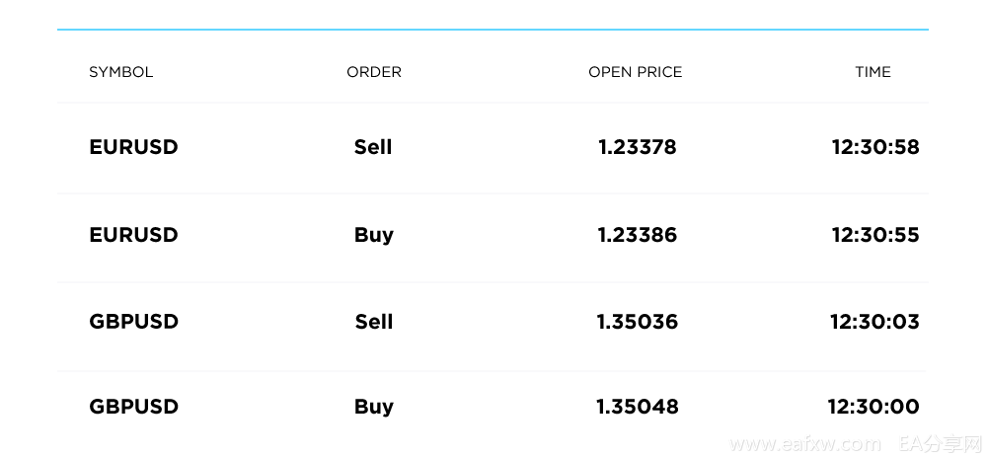The width and height of the screenshot is (987, 458).
Task: Click Sell order of the GBPUSD row
Action: point(374,322)
